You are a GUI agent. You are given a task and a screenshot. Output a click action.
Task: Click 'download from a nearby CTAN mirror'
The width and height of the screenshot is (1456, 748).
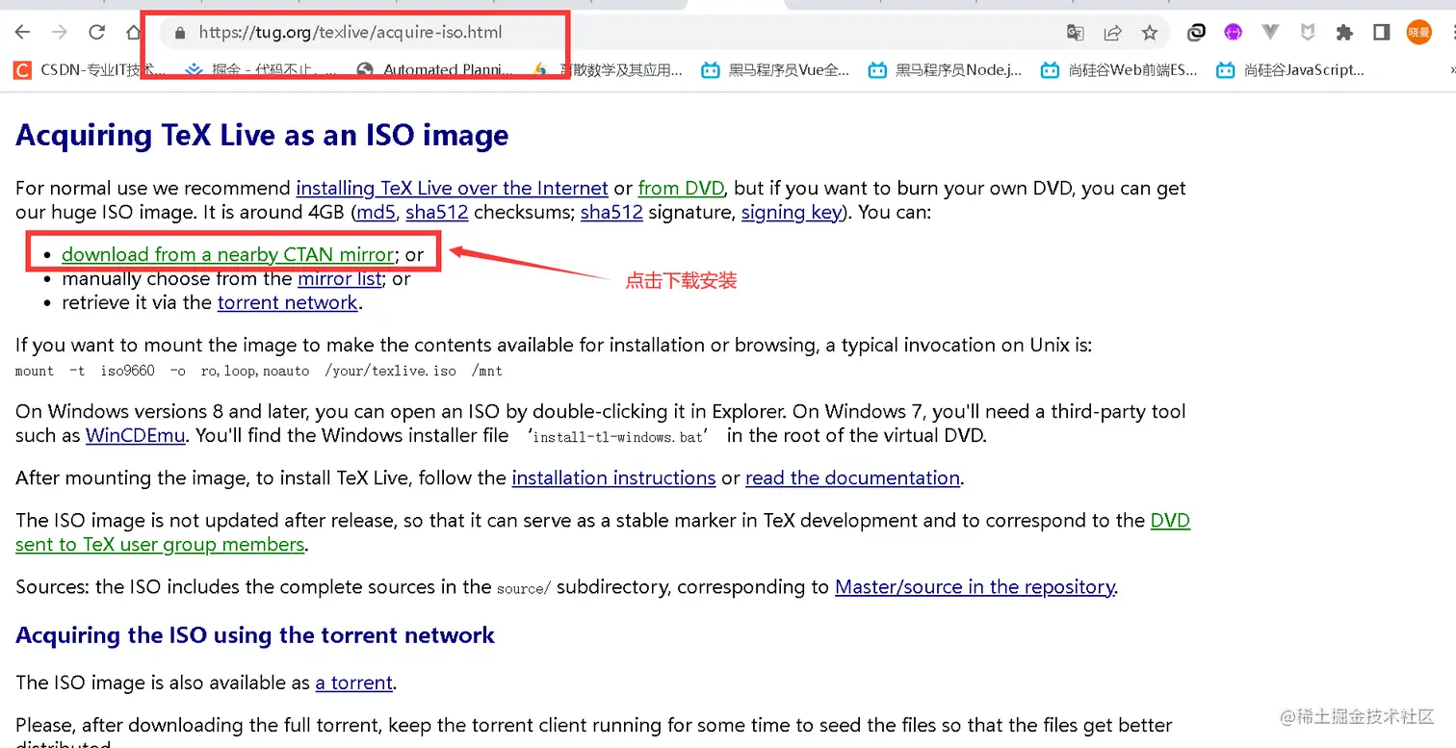pos(227,255)
